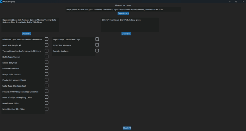The height and width of the screenshot is (131, 246).
Task: Tick the Occasion: Presents checkbox
Action: (x=46, y=68)
